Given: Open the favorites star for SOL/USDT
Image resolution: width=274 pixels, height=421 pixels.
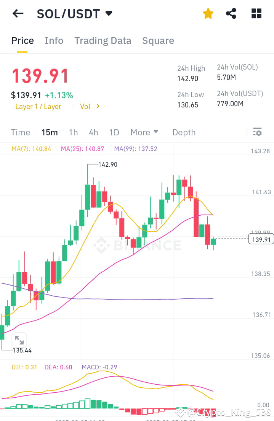Looking at the screenshot, I should pos(208,13).
